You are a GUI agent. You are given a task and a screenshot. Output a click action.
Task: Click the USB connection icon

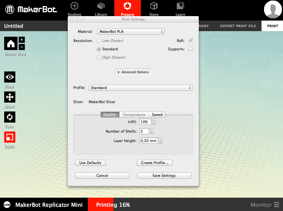pos(7,205)
